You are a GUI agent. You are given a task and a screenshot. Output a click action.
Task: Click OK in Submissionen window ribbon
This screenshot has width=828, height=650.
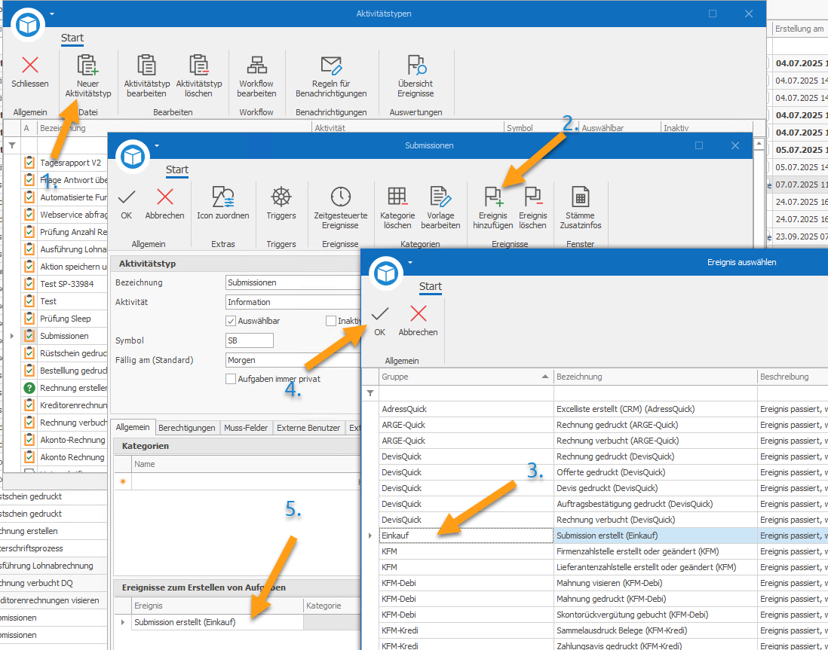[x=126, y=203]
